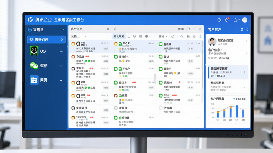The image size is (273, 153).
Task: Click the headset support icon in the header
Action: pyautogui.click(x=235, y=20)
